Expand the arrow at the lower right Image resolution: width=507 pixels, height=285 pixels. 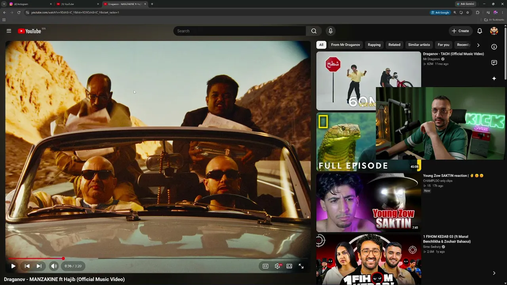[494, 273]
